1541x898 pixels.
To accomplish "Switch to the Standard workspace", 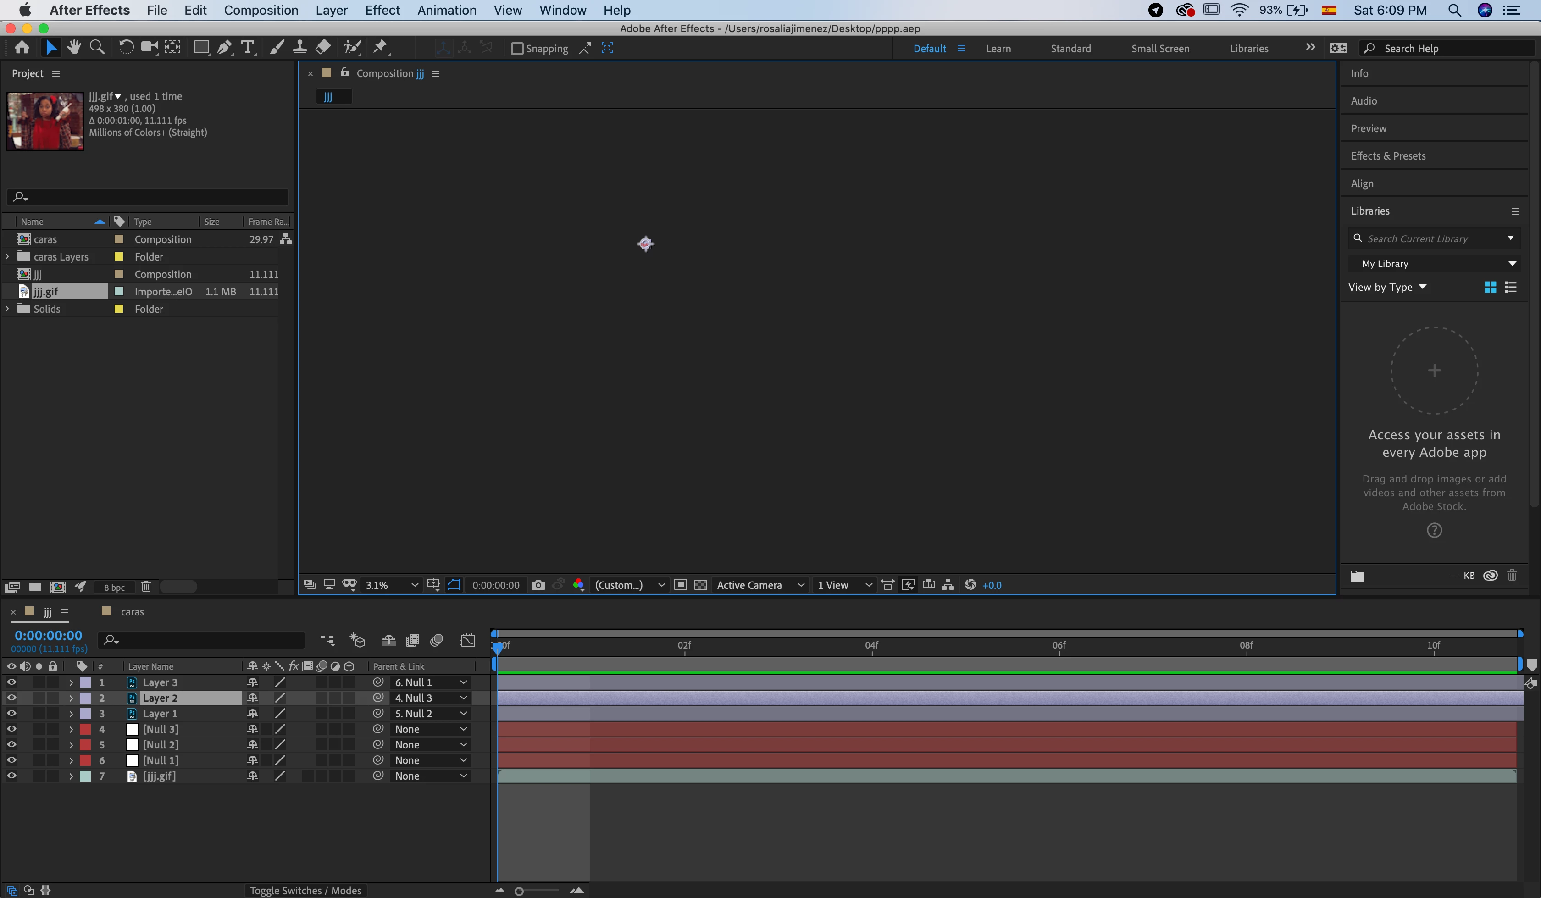I will [x=1070, y=48].
